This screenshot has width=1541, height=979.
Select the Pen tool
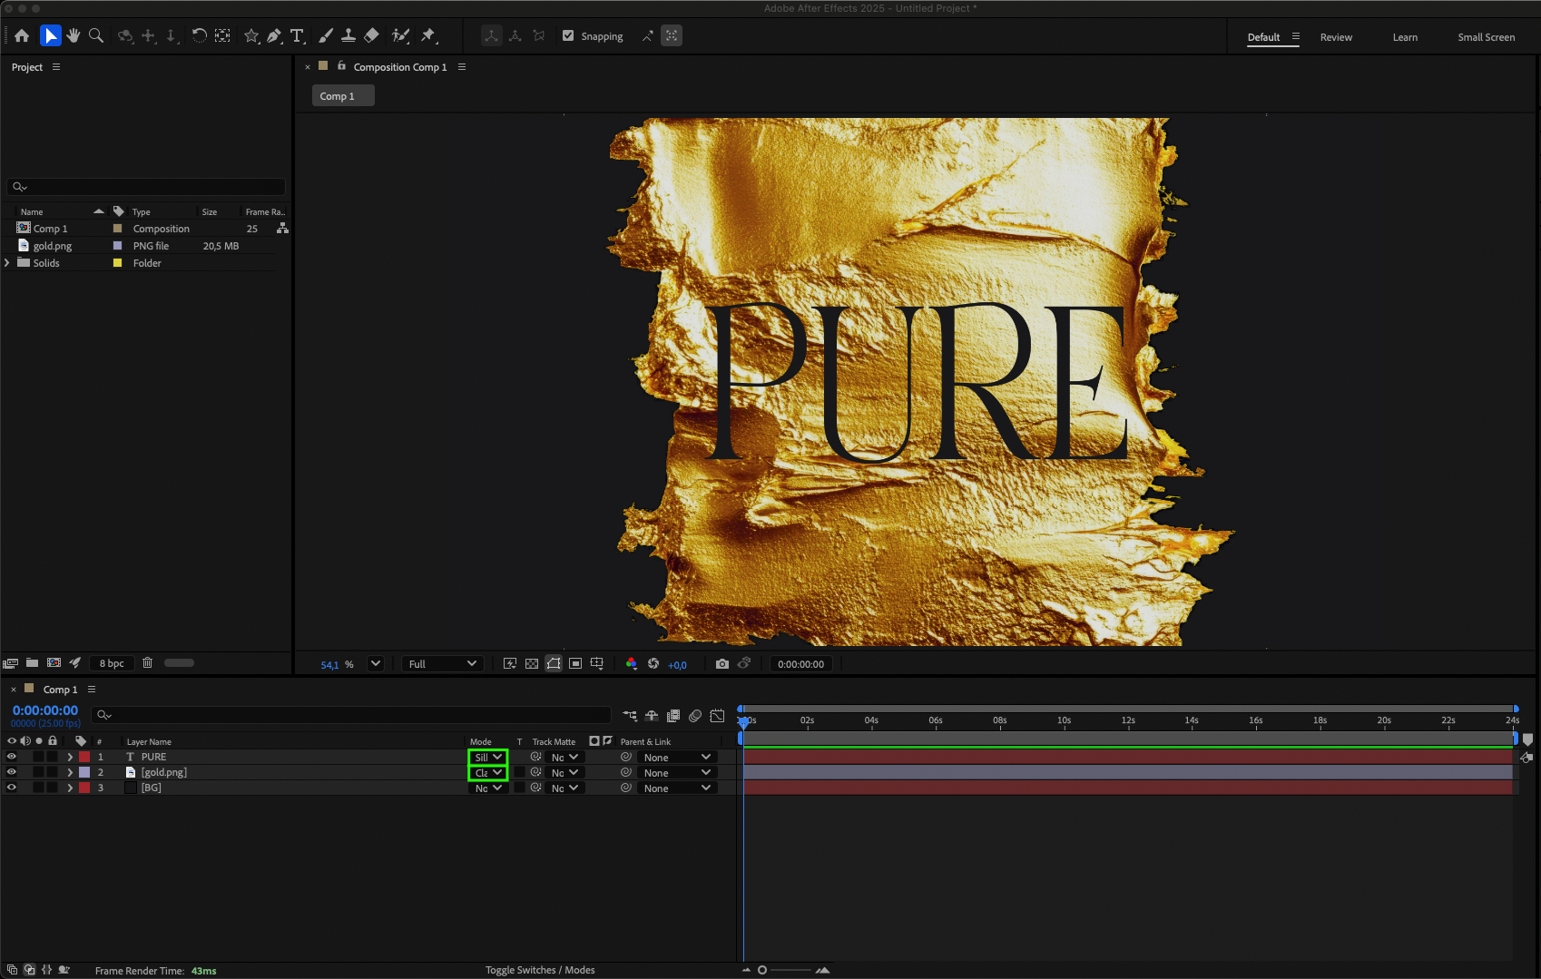point(274,36)
